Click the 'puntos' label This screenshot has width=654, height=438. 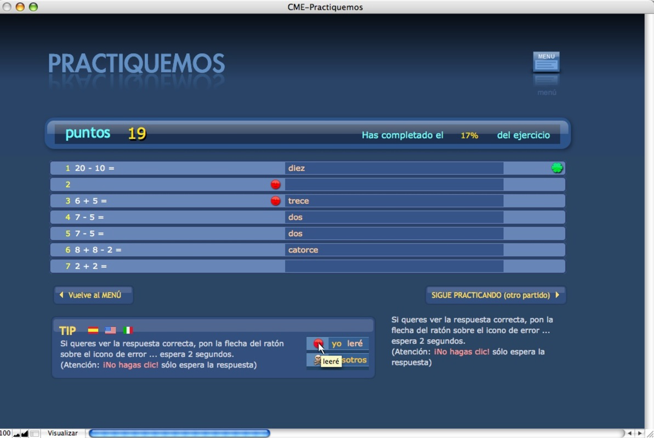(x=88, y=133)
